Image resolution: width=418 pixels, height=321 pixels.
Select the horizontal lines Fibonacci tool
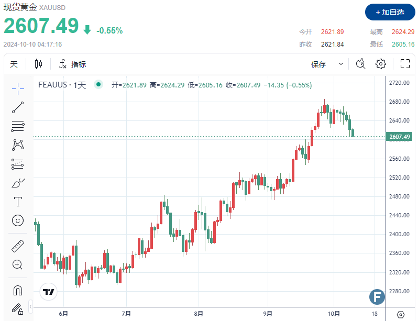click(x=18, y=126)
